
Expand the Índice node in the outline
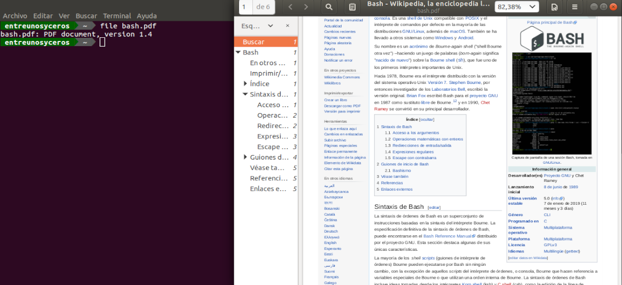(x=246, y=83)
